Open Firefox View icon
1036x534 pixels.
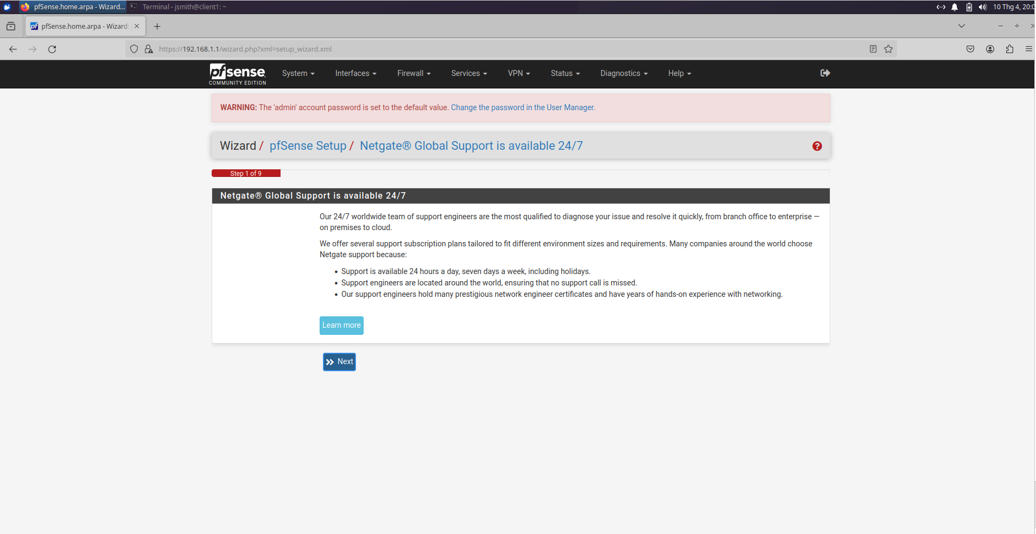tap(11, 26)
